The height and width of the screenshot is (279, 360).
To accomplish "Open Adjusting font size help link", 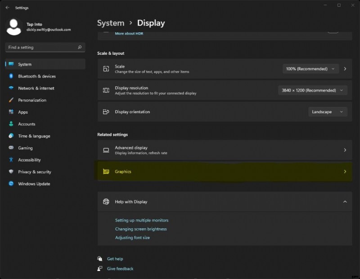I will pyautogui.click(x=132, y=238).
